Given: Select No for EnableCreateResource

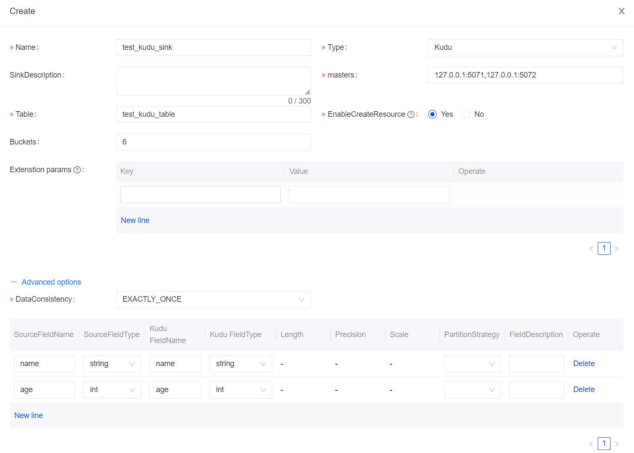Looking at the screenshot, I should [466, 114].
